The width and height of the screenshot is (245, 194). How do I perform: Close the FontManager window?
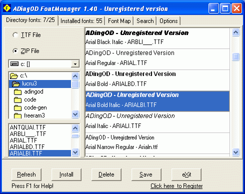[x=236, y=8]
